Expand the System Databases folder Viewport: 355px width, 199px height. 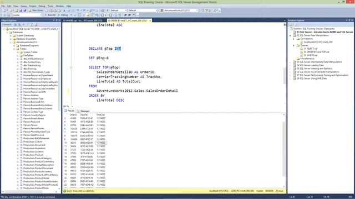pos(11,35)
